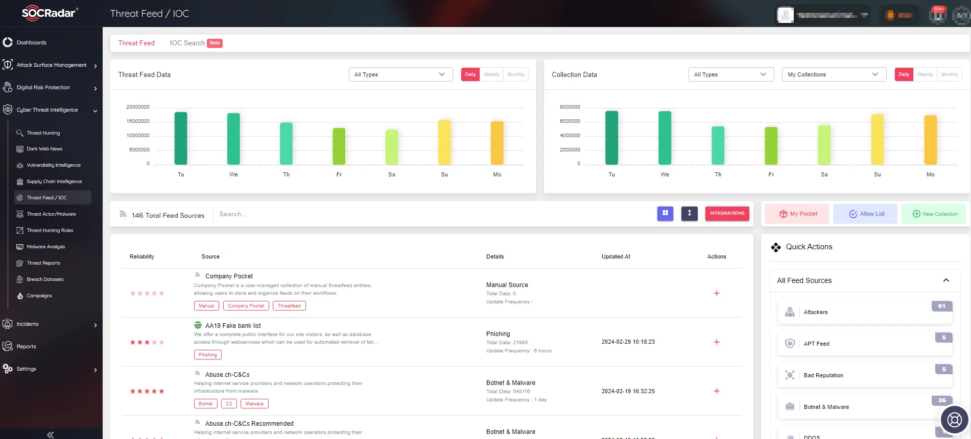Click the Breach Datasets lock icon
This screenshot has height=439, width=971.
point(20,279)
